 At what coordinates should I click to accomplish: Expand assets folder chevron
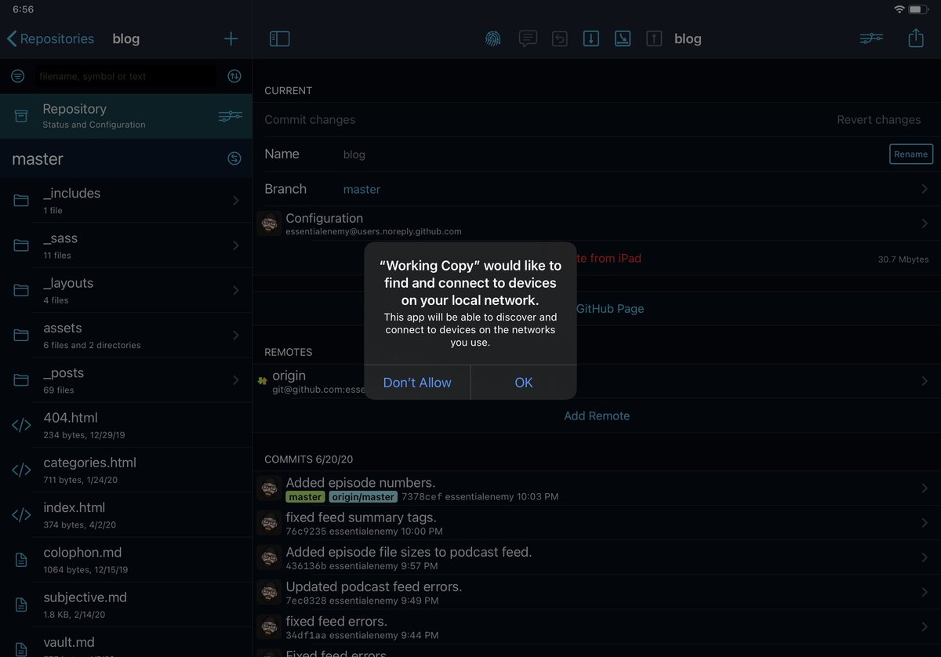235,335
